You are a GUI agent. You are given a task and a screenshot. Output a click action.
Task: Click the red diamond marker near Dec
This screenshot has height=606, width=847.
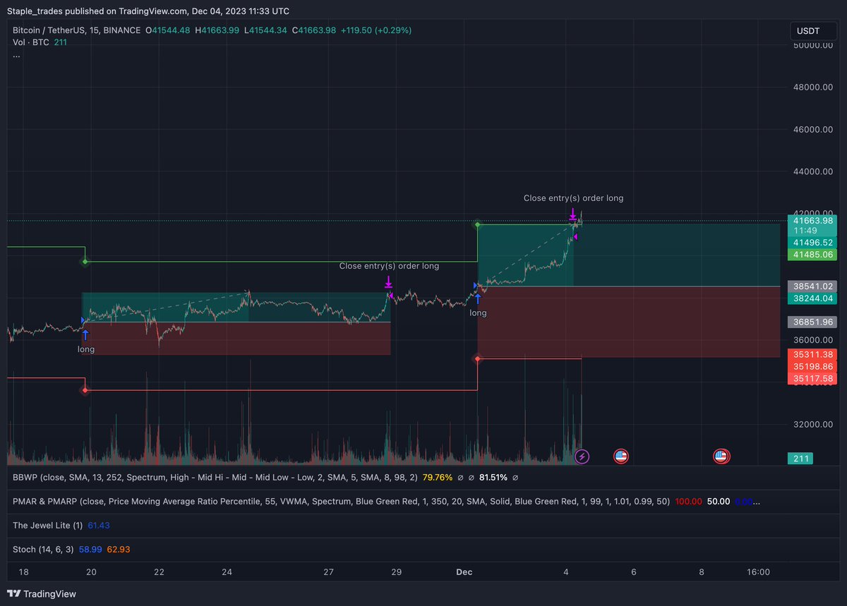point(478,359)
